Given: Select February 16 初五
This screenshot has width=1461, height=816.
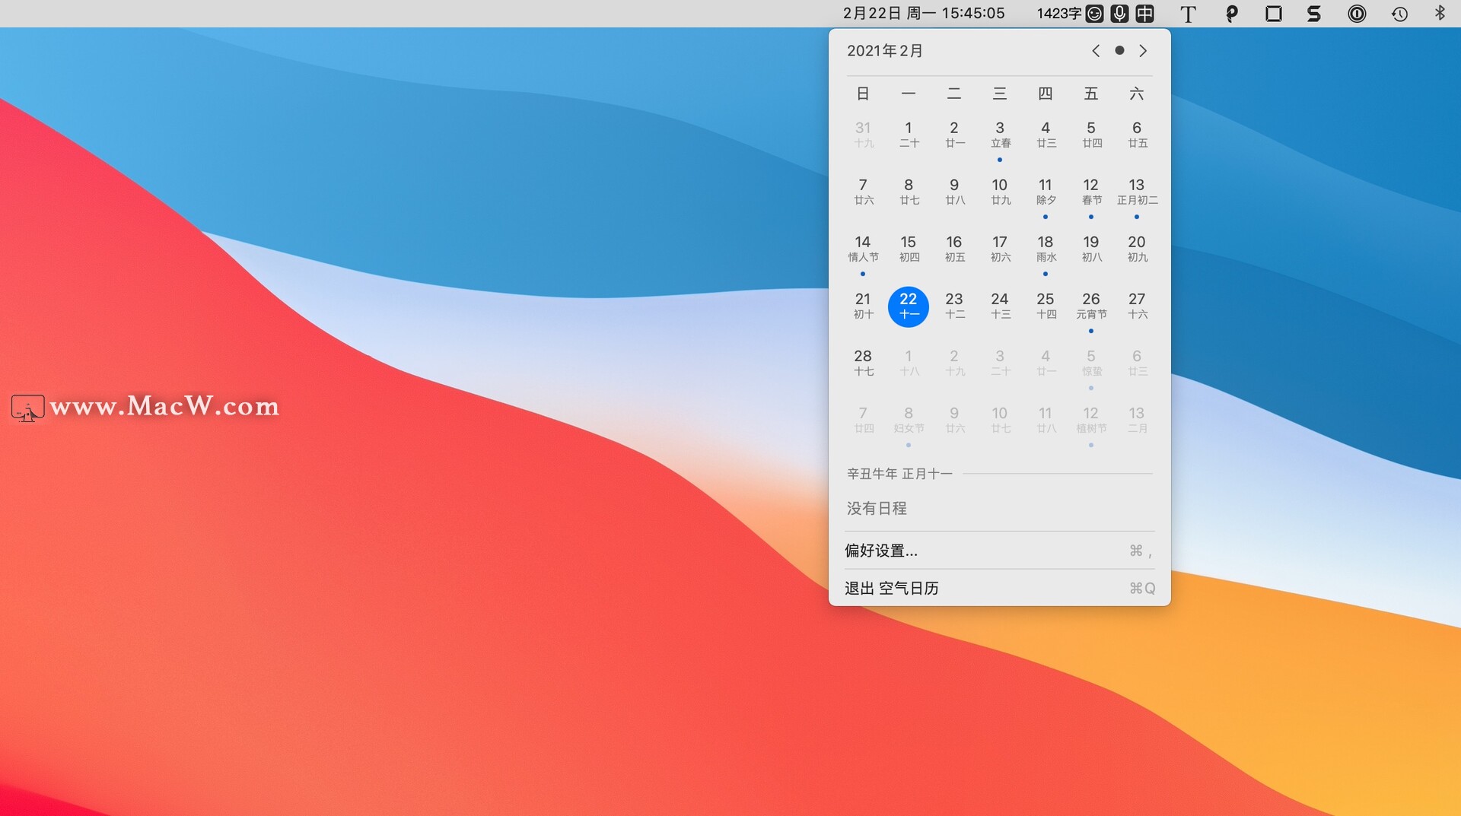Looking at the screenshot, I should click(954, 249).
